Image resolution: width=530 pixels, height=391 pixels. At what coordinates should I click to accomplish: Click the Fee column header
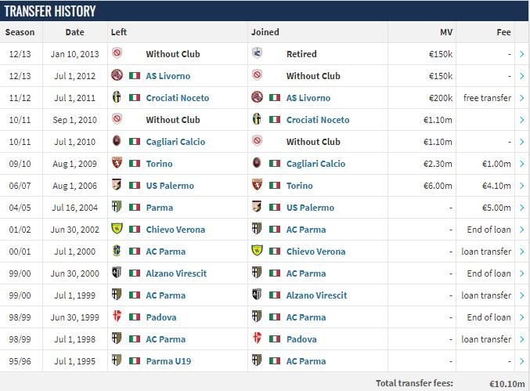pyautogui.click(x=503, y=32)
